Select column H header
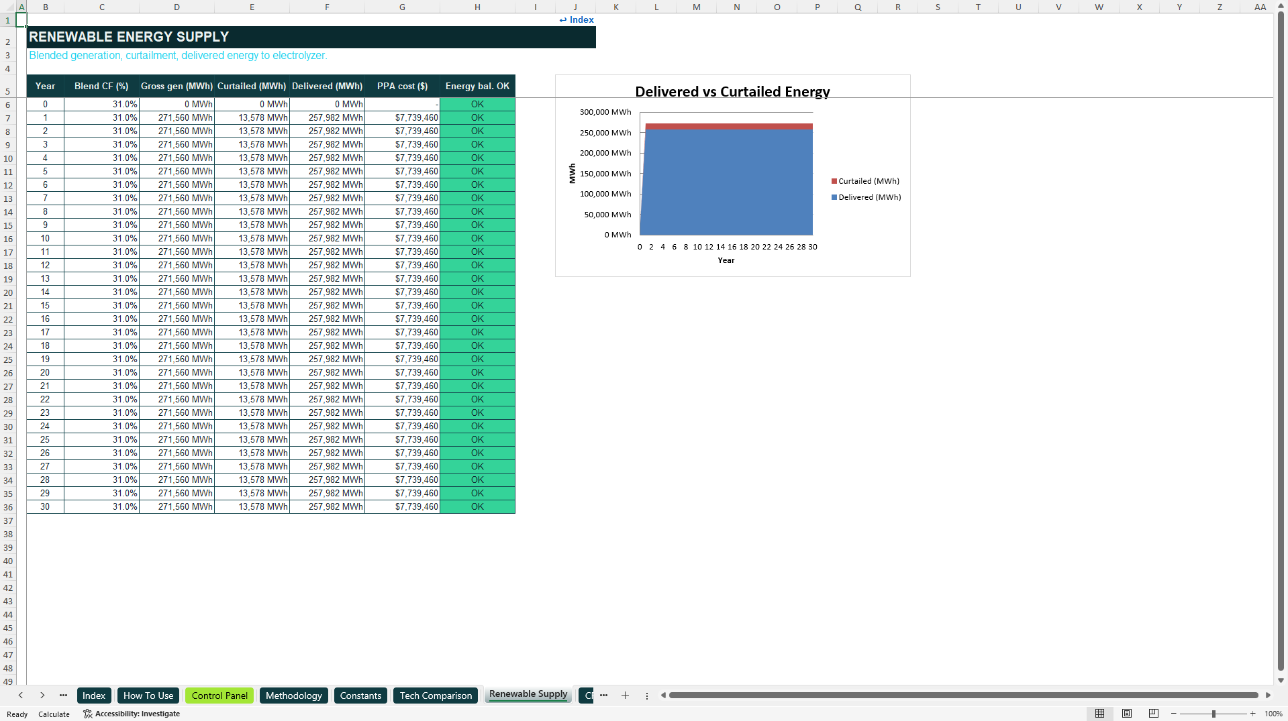Screen dimensions: 1288x721 [x=477, y=7]
